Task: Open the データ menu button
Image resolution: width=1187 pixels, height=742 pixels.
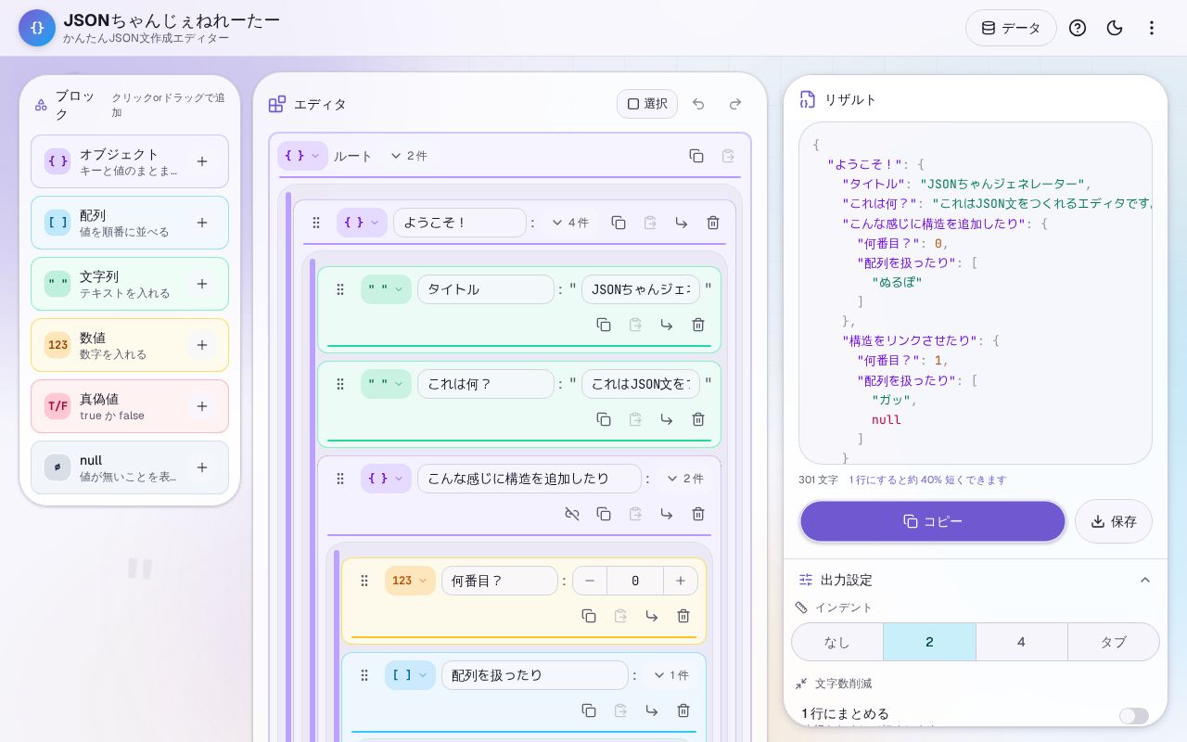Action: coord(1011,28)
